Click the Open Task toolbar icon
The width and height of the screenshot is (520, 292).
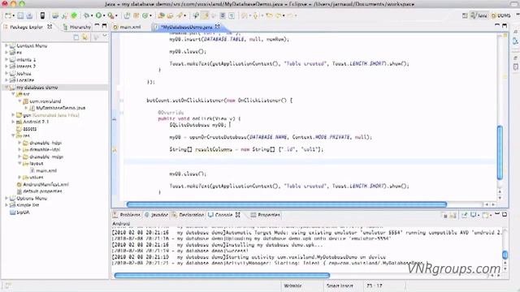170,15
